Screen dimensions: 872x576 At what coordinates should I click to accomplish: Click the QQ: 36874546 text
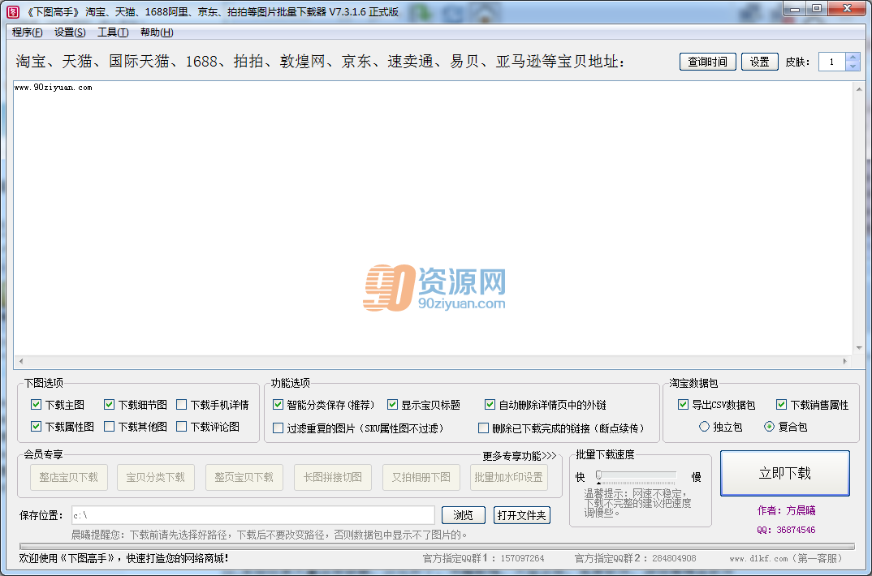click(x=787, y=530)
